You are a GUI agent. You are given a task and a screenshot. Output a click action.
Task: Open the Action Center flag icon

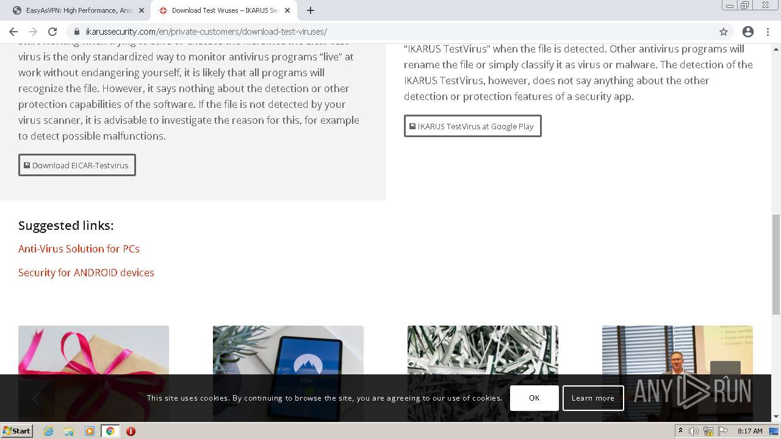click(x=722, y=431)
